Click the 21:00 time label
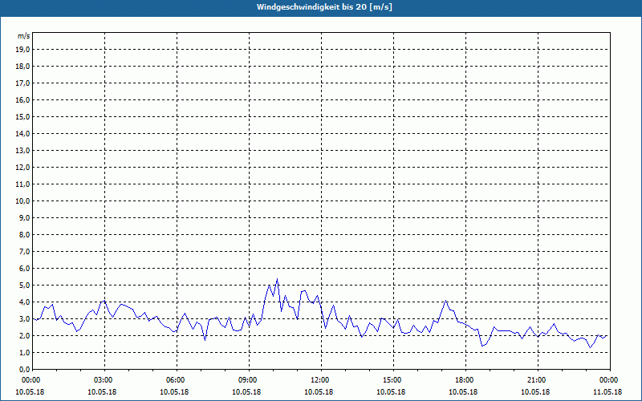 (x=537, y=380)
